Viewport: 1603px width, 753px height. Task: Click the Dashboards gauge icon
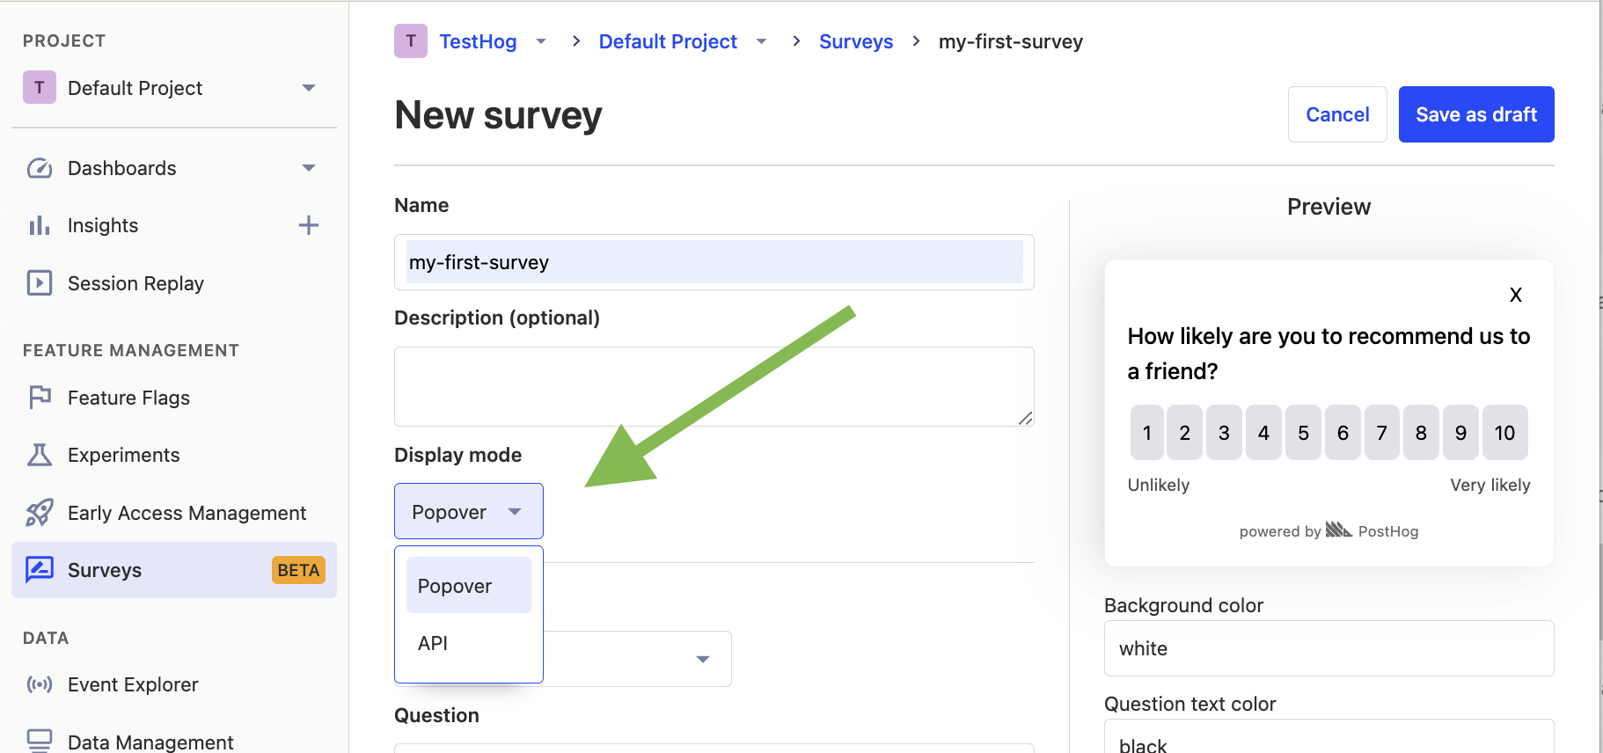[40, 168]
